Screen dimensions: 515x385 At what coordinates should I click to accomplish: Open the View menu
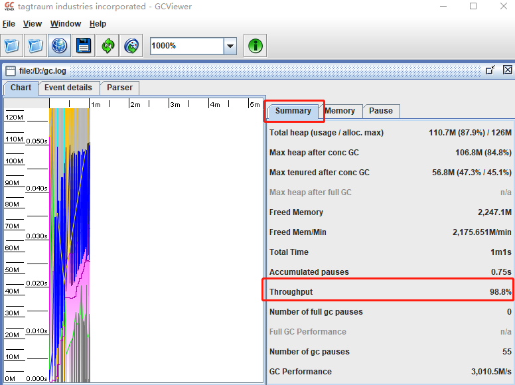coord(32,24)
